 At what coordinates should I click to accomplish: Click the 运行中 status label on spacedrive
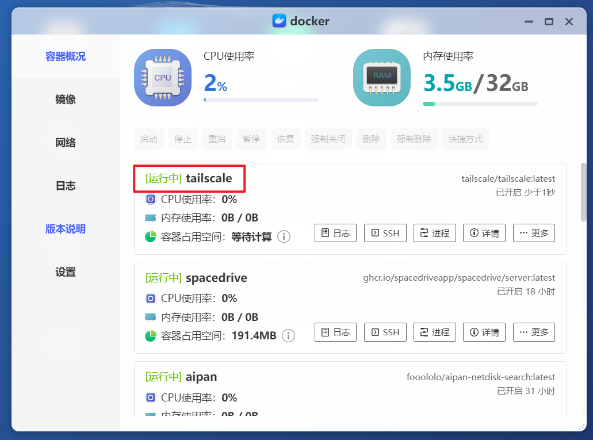(x=164, y=278)
